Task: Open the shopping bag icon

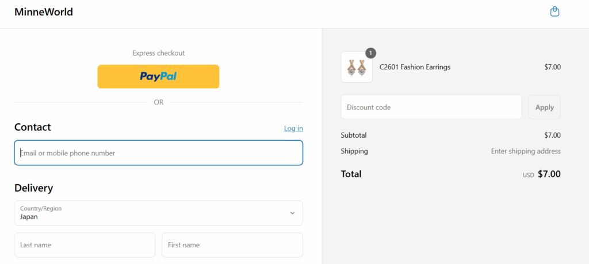Action: pos(554,11)
